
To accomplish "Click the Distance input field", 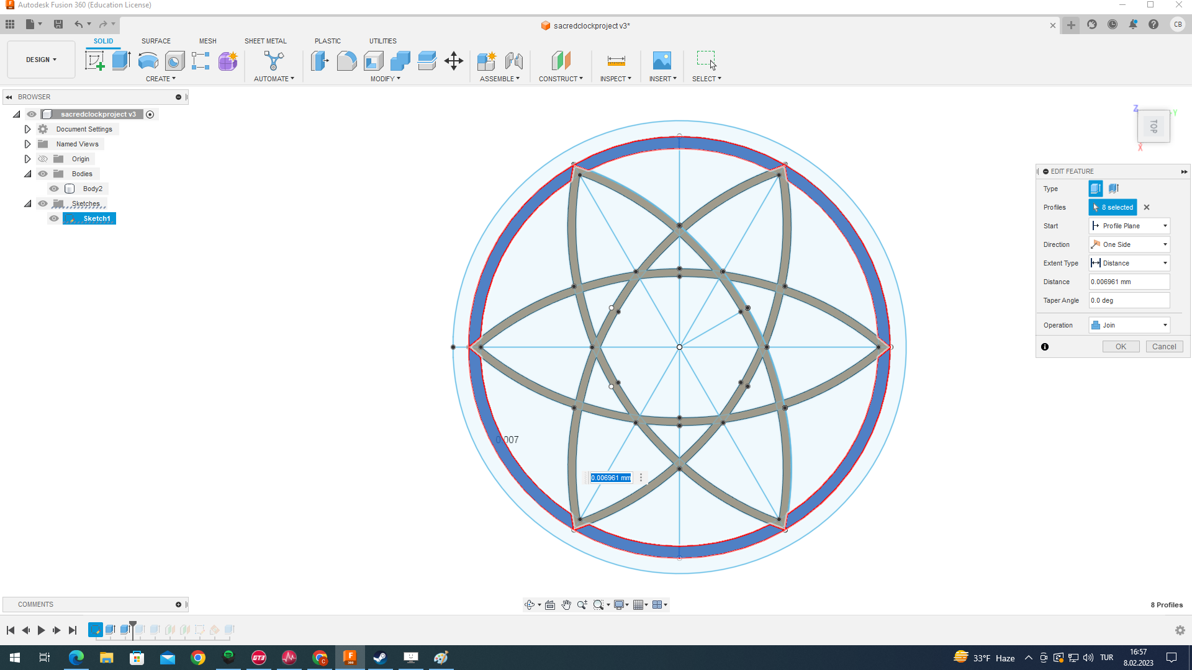I will [1130, 282].
